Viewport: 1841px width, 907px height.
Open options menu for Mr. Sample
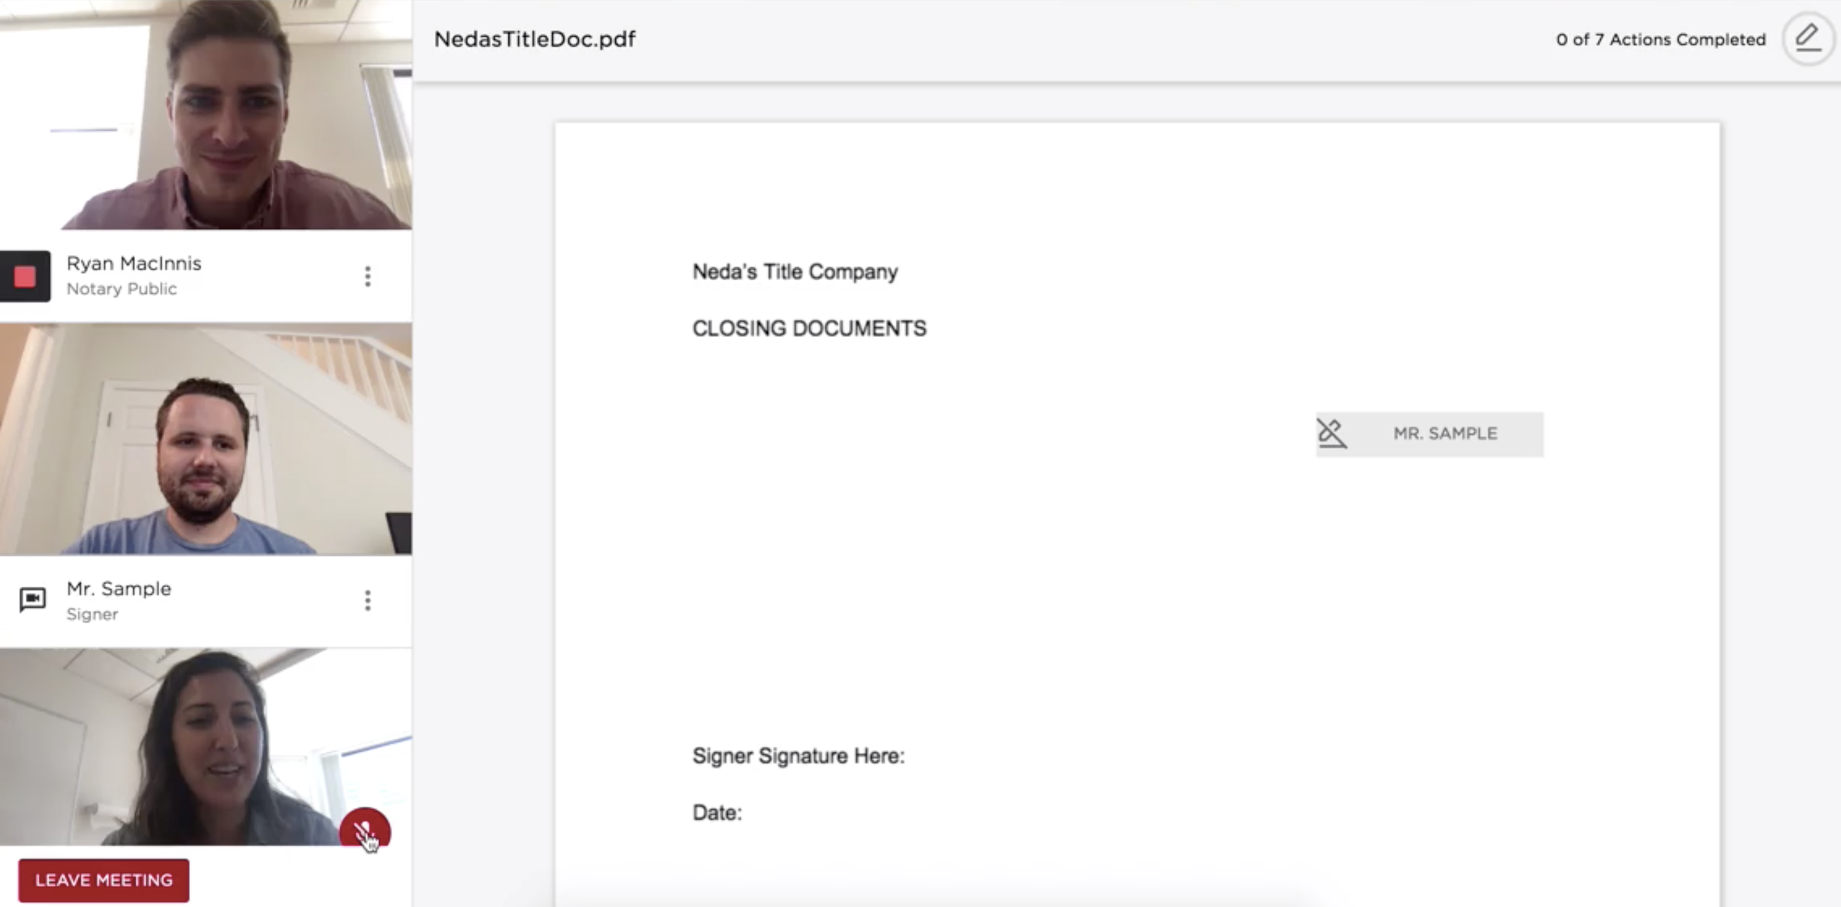pos(367,600)
